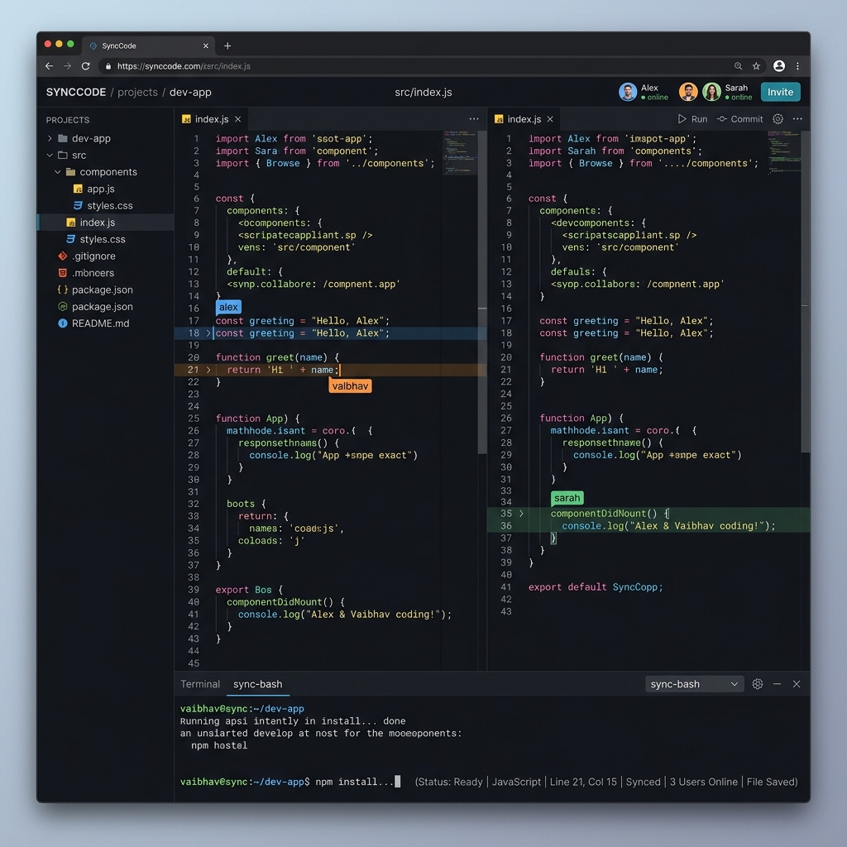Close the SyncCode browser tab
847x847 pixels.
pyautogui.click(x=205, y=46)
